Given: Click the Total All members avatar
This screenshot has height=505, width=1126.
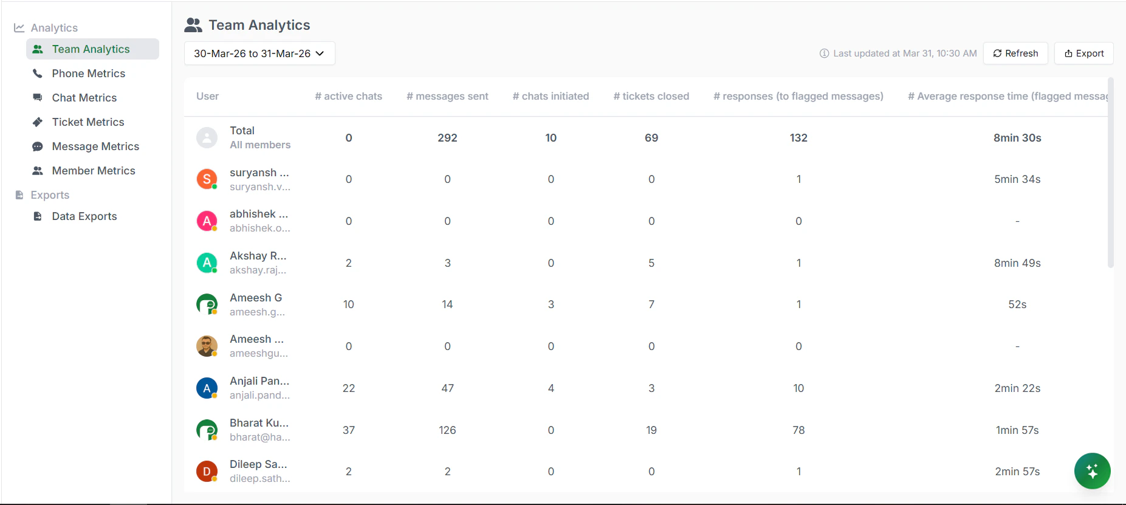Looking at the screenshot, I should point(207,138).
